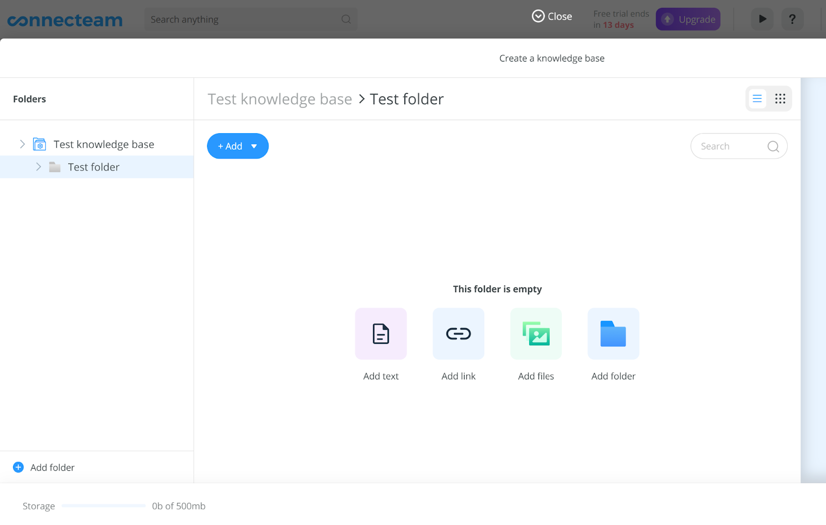Click the Connecteam logo
The height and width of the screenshot is (525, 826).
(x=65, y=20)
